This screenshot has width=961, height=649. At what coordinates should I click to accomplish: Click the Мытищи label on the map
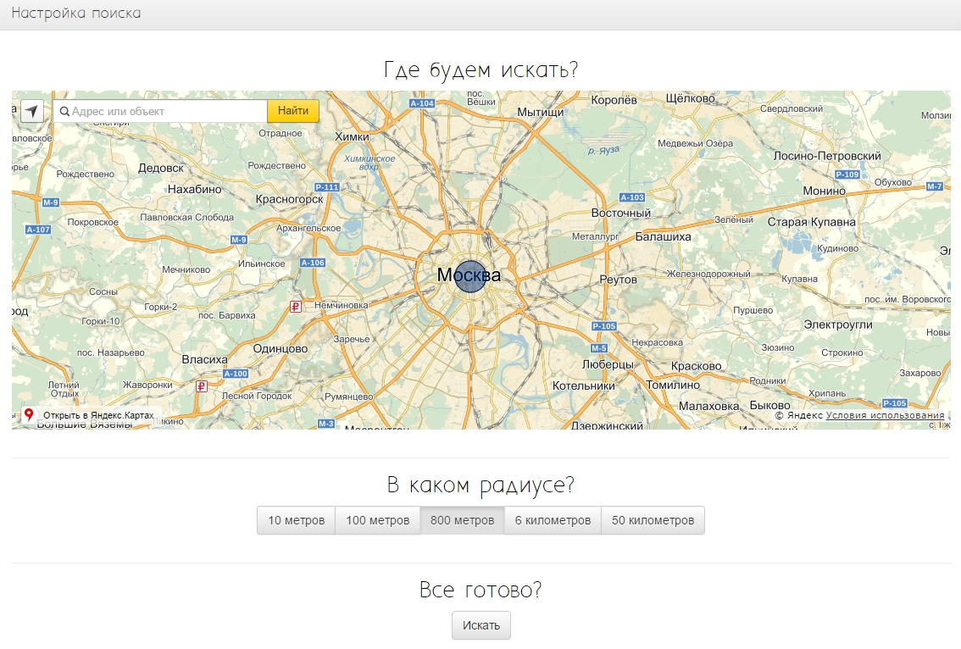(x=541, y=112)
